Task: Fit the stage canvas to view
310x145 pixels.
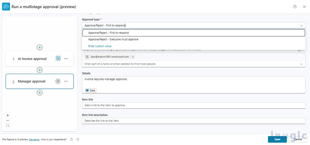Action: pyautogui.click(x=8, y=125)
